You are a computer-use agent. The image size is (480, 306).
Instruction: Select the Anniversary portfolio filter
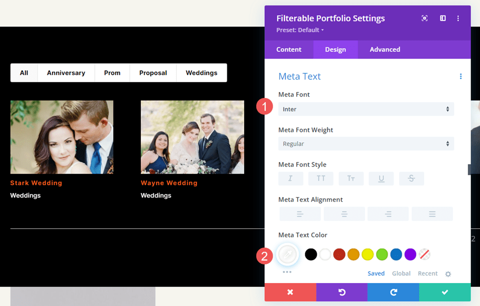point(66,72)
